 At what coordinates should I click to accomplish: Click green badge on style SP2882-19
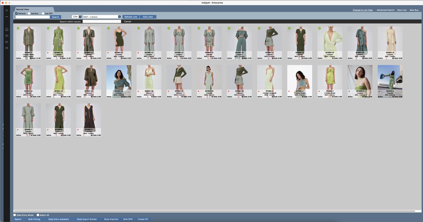(x=320, y=28)
